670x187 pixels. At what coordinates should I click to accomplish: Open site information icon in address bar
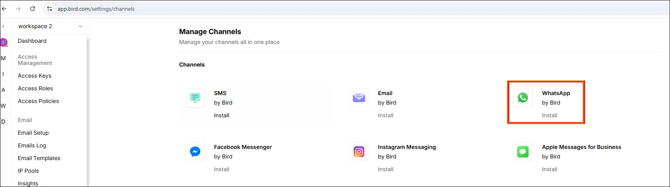coord(50,9)
